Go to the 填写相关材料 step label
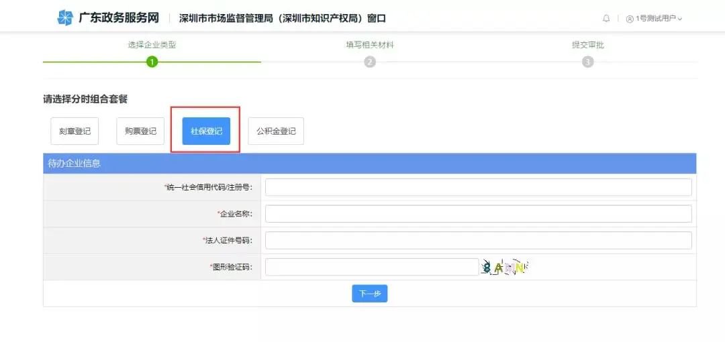 click(370, 45)
